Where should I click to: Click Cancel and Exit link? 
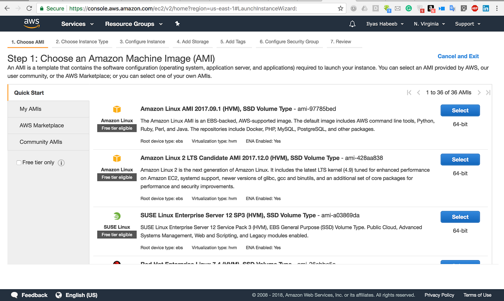(458, 56)
